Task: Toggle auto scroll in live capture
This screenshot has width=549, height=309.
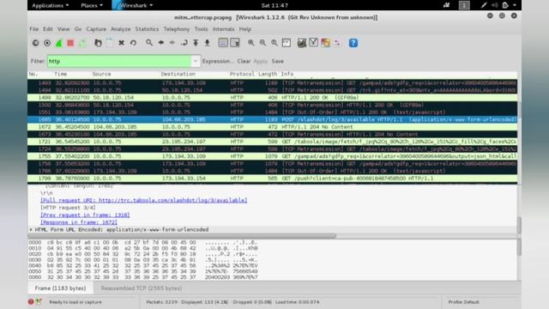Action: (x=235, y=43)
